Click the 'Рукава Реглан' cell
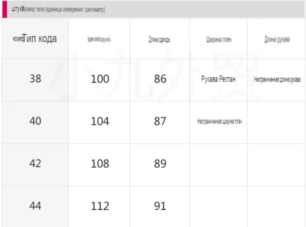This screenshot has width=306, height=227. (219, 80)
